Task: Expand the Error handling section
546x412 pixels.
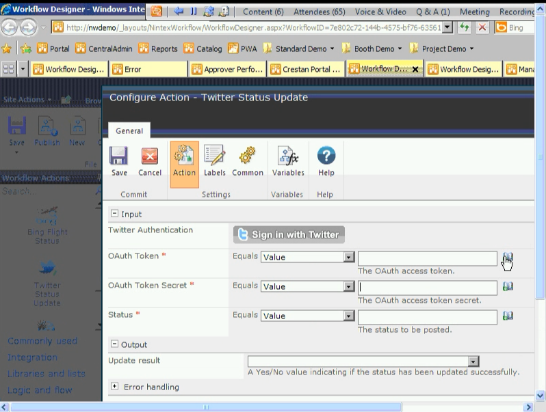Action: (x=114, y=387)
